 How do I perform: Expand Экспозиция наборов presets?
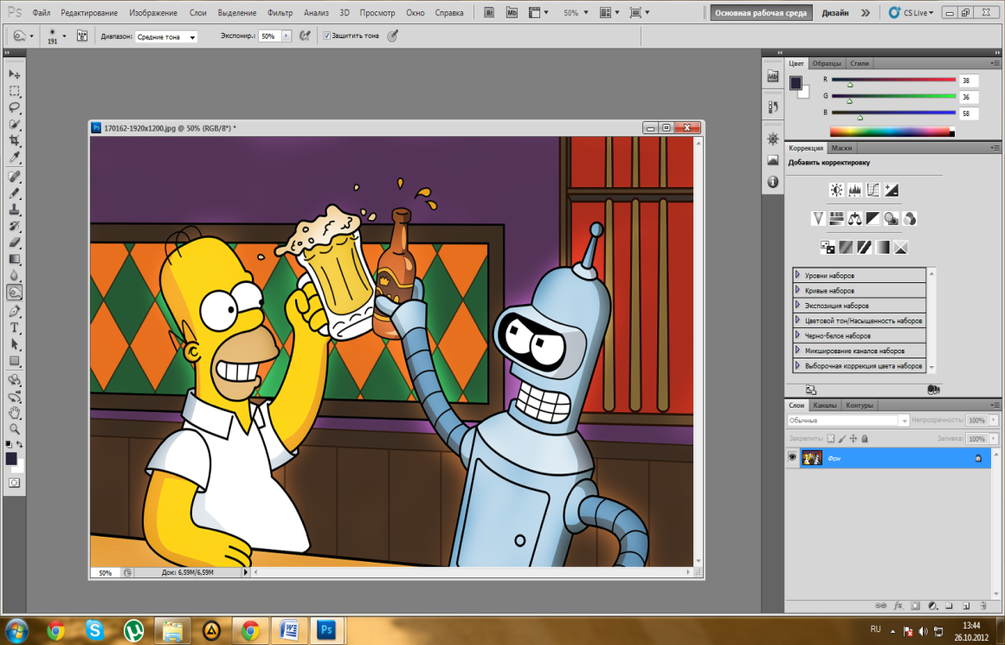(x=798, y=305)
